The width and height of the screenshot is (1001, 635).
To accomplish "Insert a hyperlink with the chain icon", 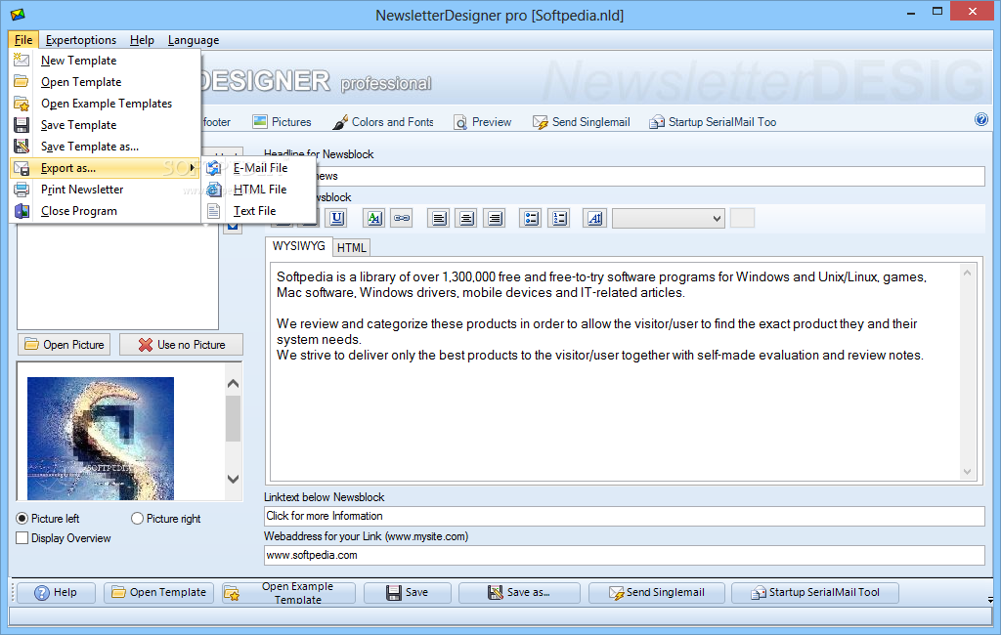I will point(402,218).
